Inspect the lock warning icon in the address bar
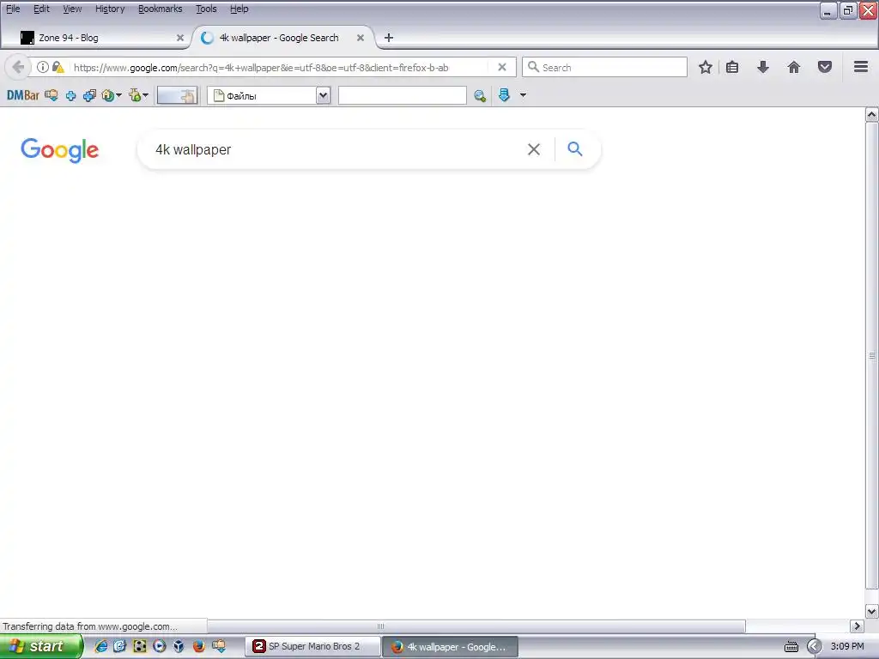Viewport: 879px width, 659px height. point(58,67)
